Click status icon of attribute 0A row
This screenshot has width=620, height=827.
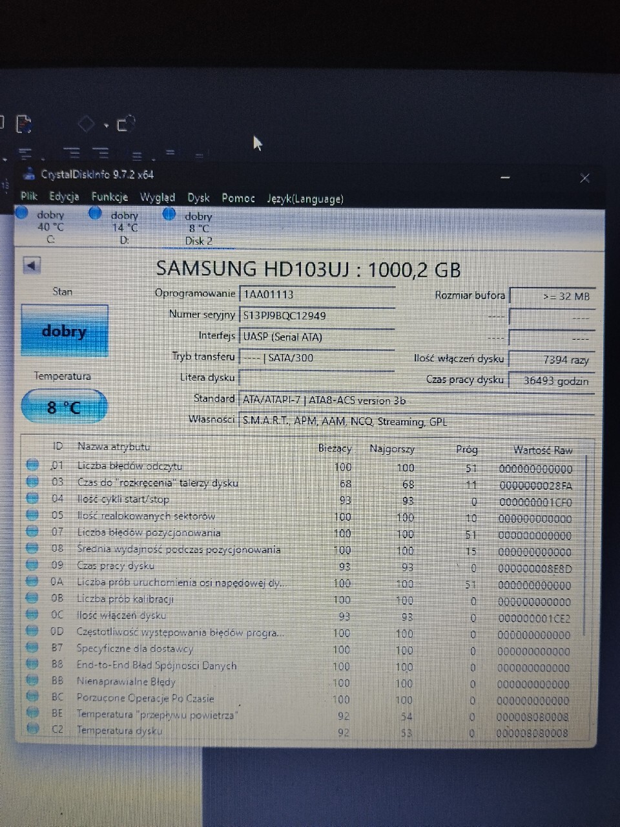point(32,581)
